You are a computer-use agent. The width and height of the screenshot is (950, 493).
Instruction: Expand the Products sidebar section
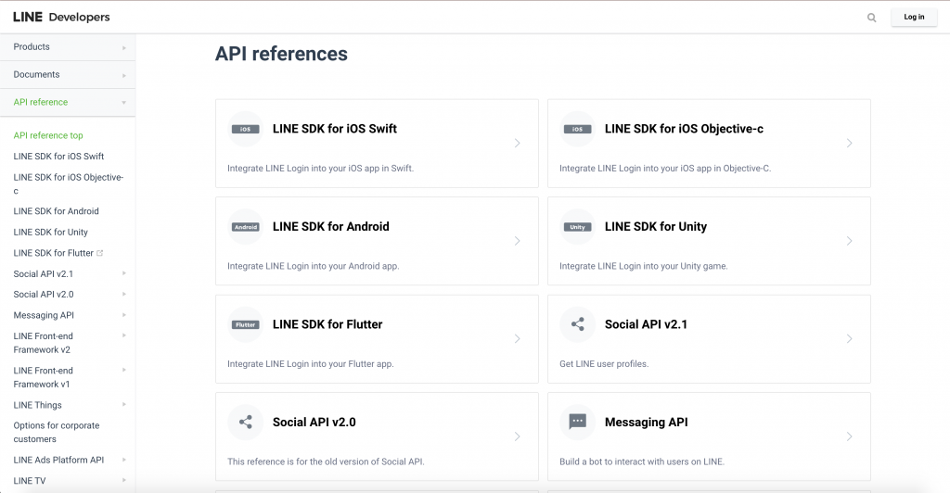pyautogui.click(x=68, y=46)
